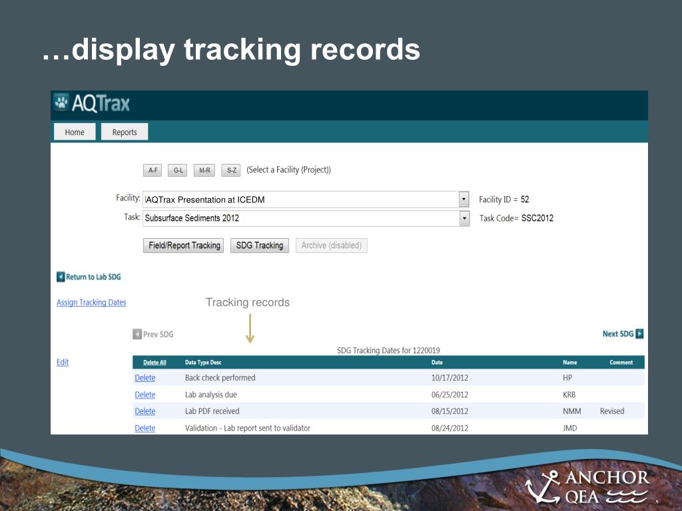
Task: Open Assign Tracking Dates link
Action: (91, 303)
